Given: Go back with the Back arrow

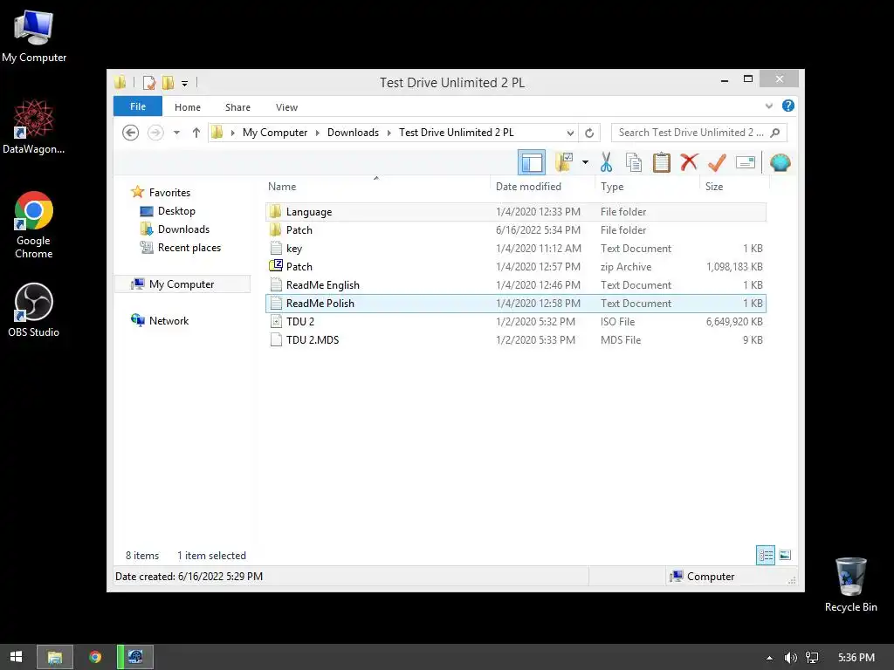Looking at the screenshot, I should point(131,133).
